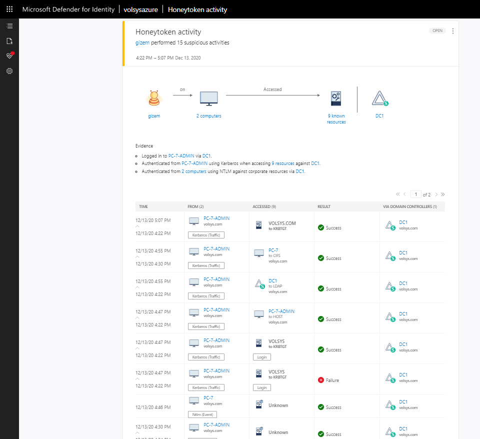Click the computer monitor icon in diagram
The width and height of the screenshot is (480, 439).
[208, 98]
